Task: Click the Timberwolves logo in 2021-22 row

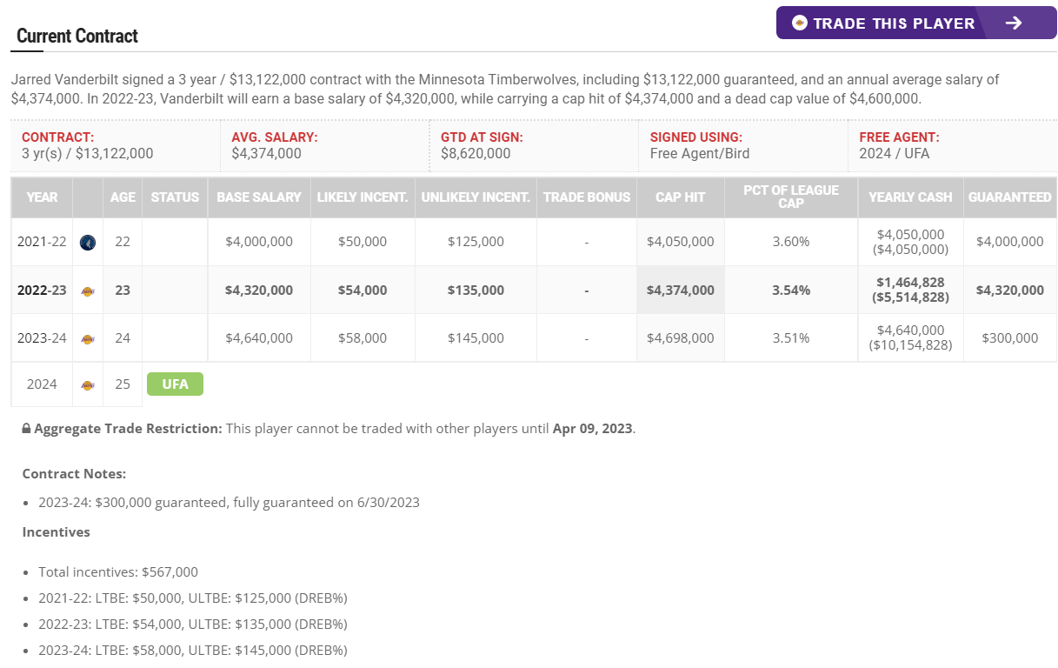Action: 87,242
